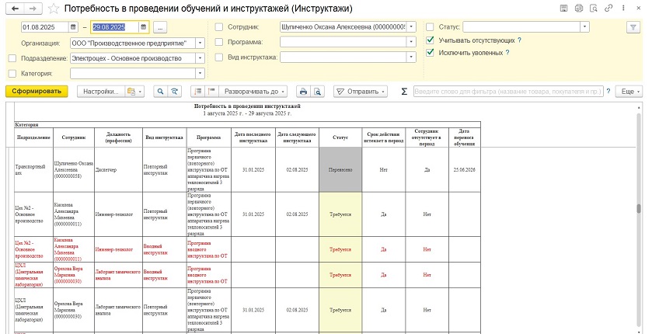Click the end date field 29.08.2025
This screenshot has width=652, height=334.
[114, 27]
